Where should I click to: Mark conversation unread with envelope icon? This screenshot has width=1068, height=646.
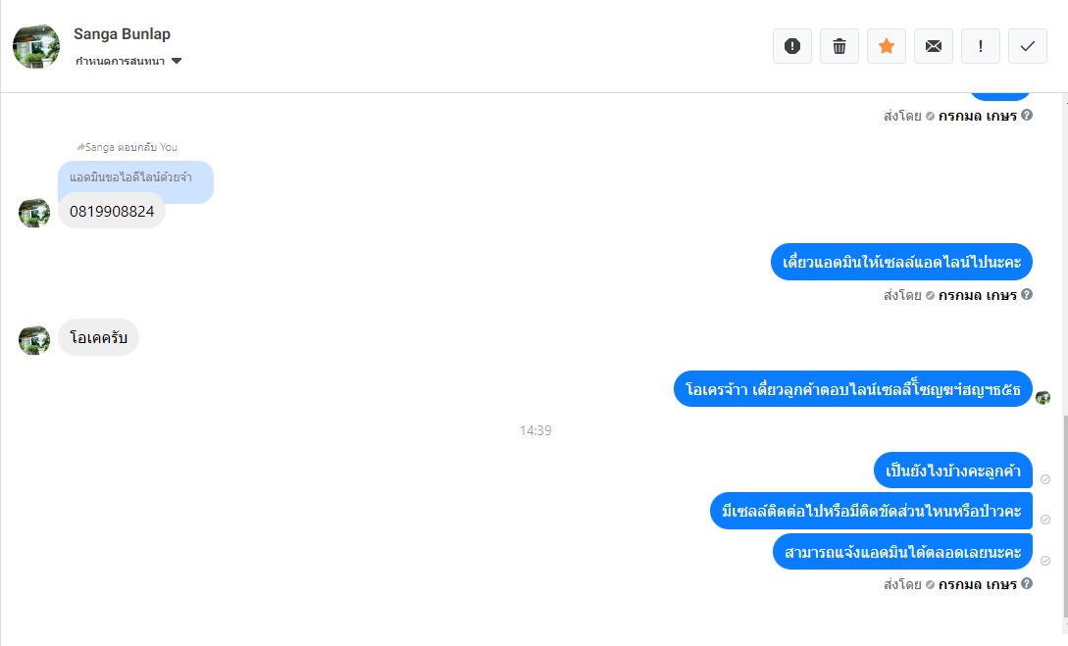tap(933, 46)
